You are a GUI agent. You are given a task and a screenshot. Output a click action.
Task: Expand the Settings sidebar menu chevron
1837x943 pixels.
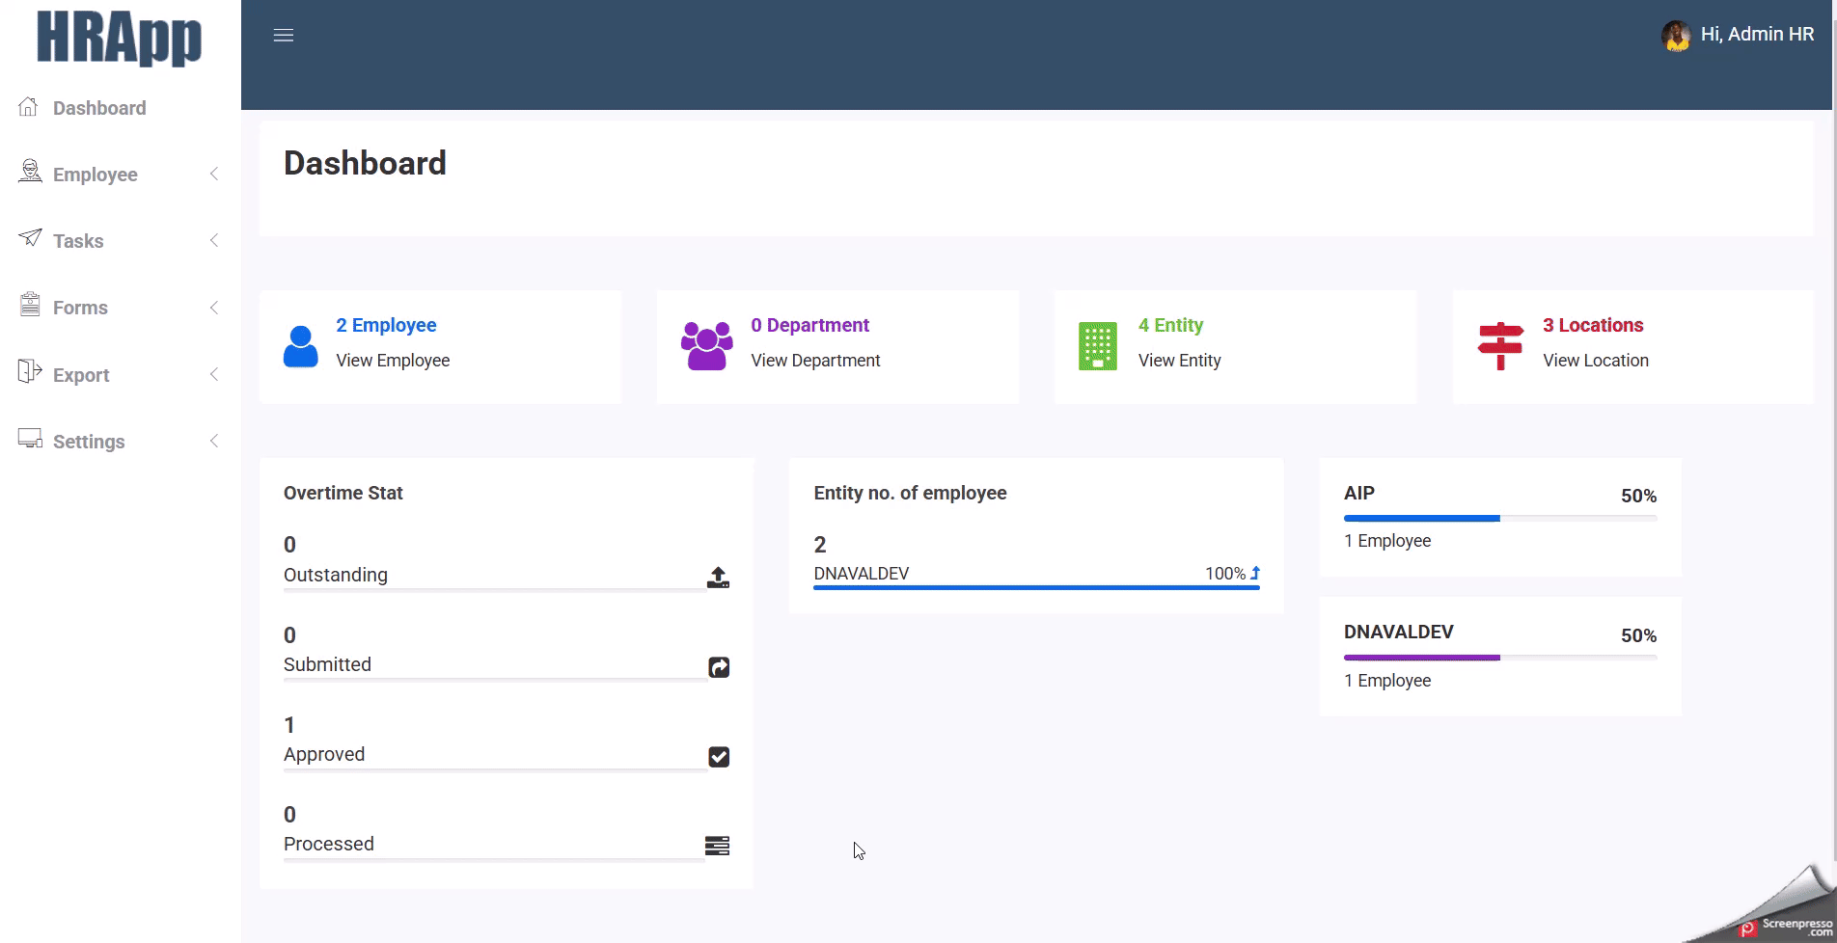click(214, 441)
